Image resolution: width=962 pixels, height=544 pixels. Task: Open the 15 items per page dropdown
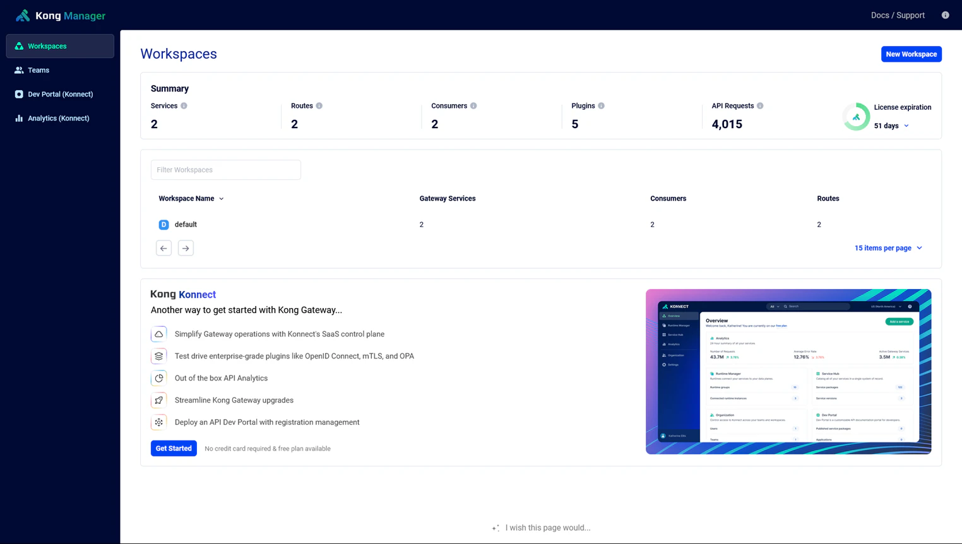click(x=889, y=248)
